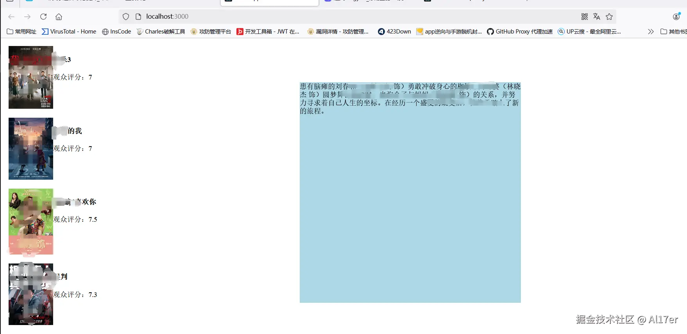Go forward to next page

[27, 16]
